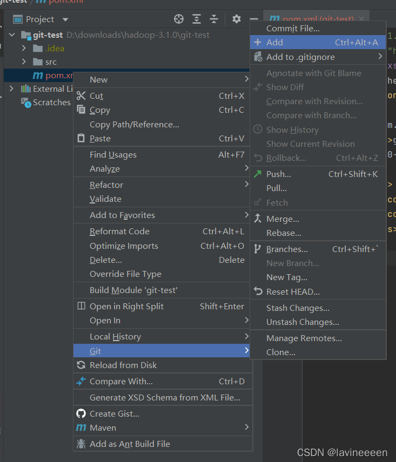Select Stash Changes...
This screenshot has height=462, width=396.
[x=318, y=308]
